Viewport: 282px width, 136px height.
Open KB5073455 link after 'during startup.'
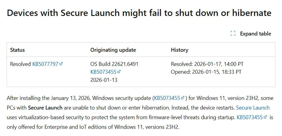click(x=249, y=117)
